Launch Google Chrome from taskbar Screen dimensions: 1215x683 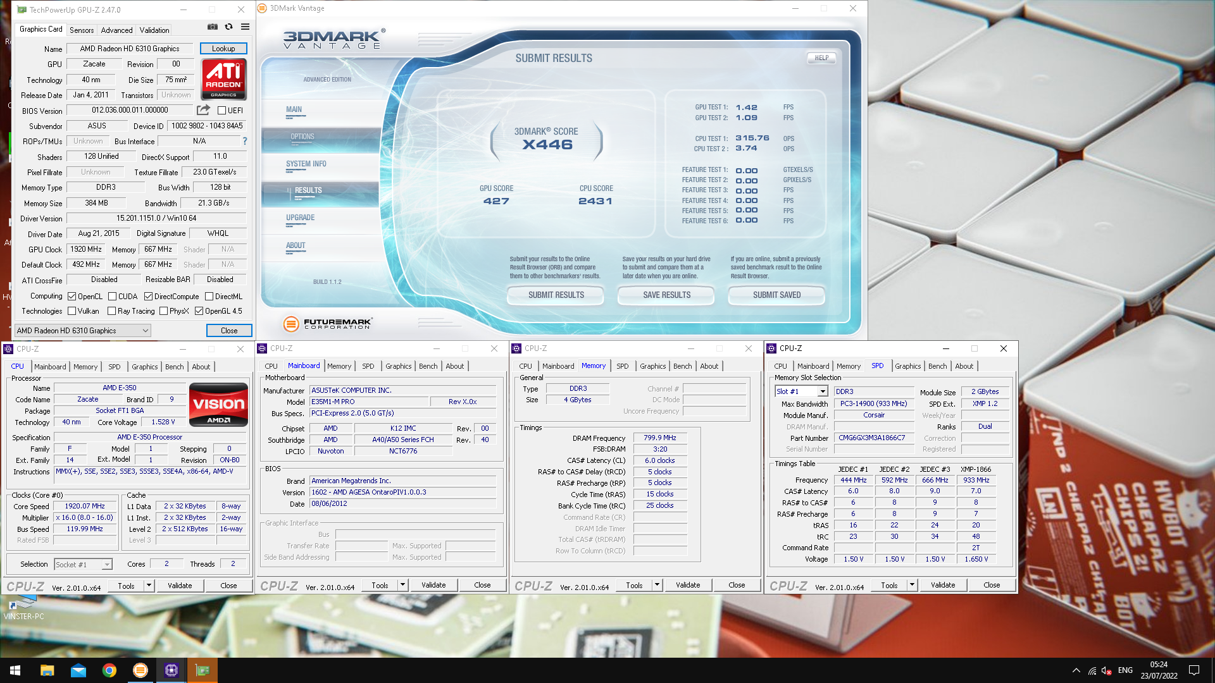click(x=109, y=670)
